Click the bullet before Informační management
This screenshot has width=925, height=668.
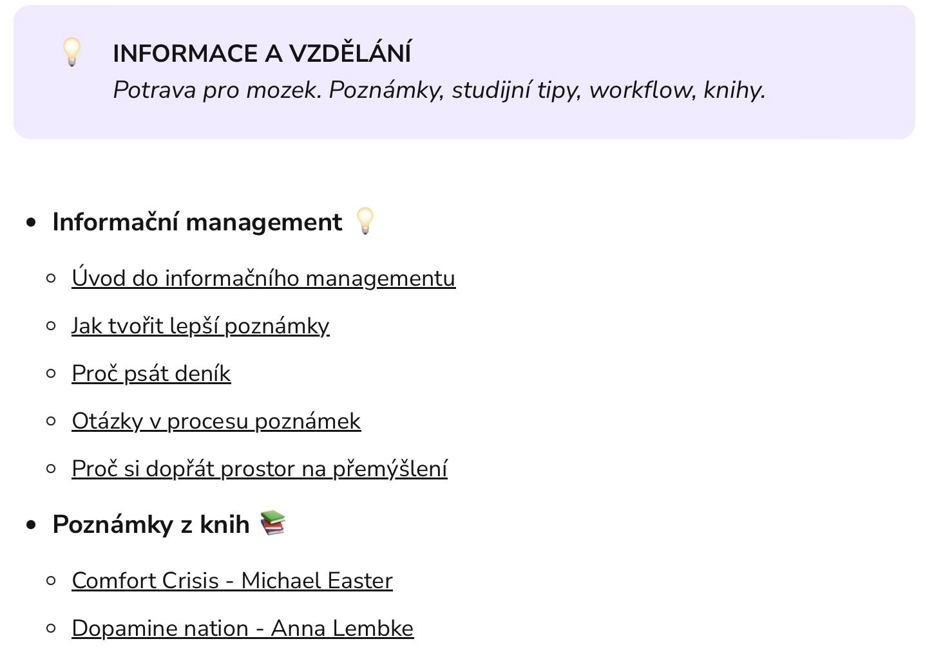[x=31, y=223]
